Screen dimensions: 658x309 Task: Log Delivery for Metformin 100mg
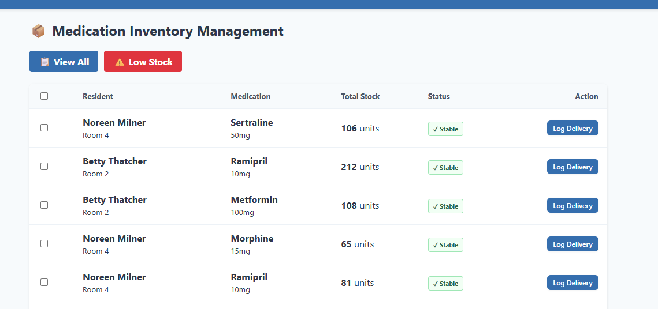point(573,205)
